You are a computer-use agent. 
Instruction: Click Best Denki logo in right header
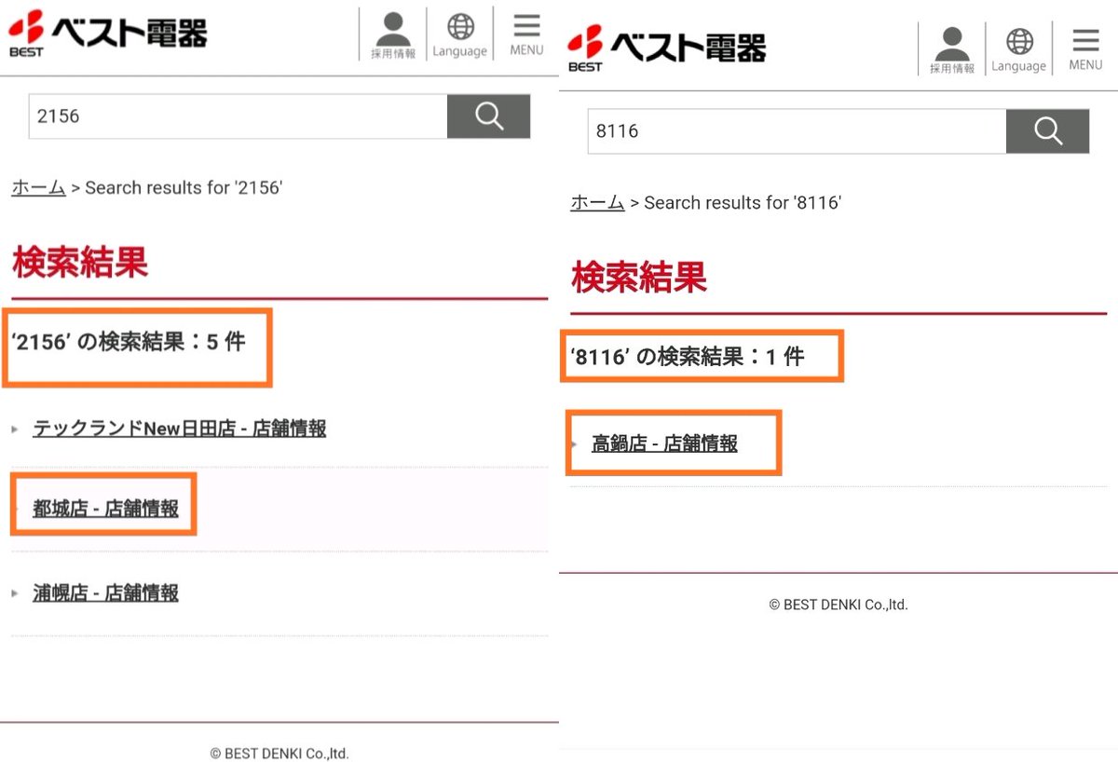point(667,48)
